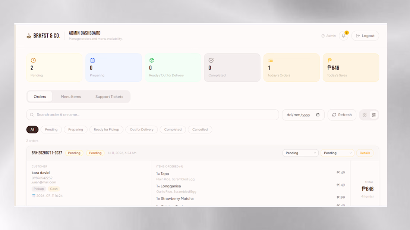Open the Completed stat card
Image resolution: width=410 pixels, height=230 pixels.
coord(232,68)
